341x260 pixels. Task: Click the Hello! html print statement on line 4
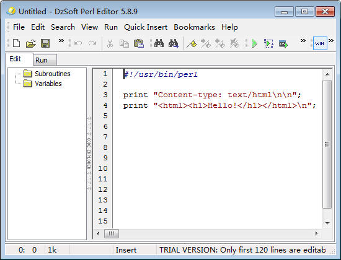click(x=219, y=106)
